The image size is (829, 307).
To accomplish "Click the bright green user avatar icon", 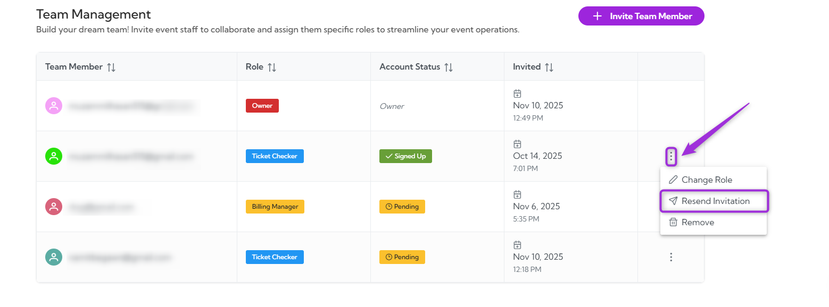I will [54, 156].
